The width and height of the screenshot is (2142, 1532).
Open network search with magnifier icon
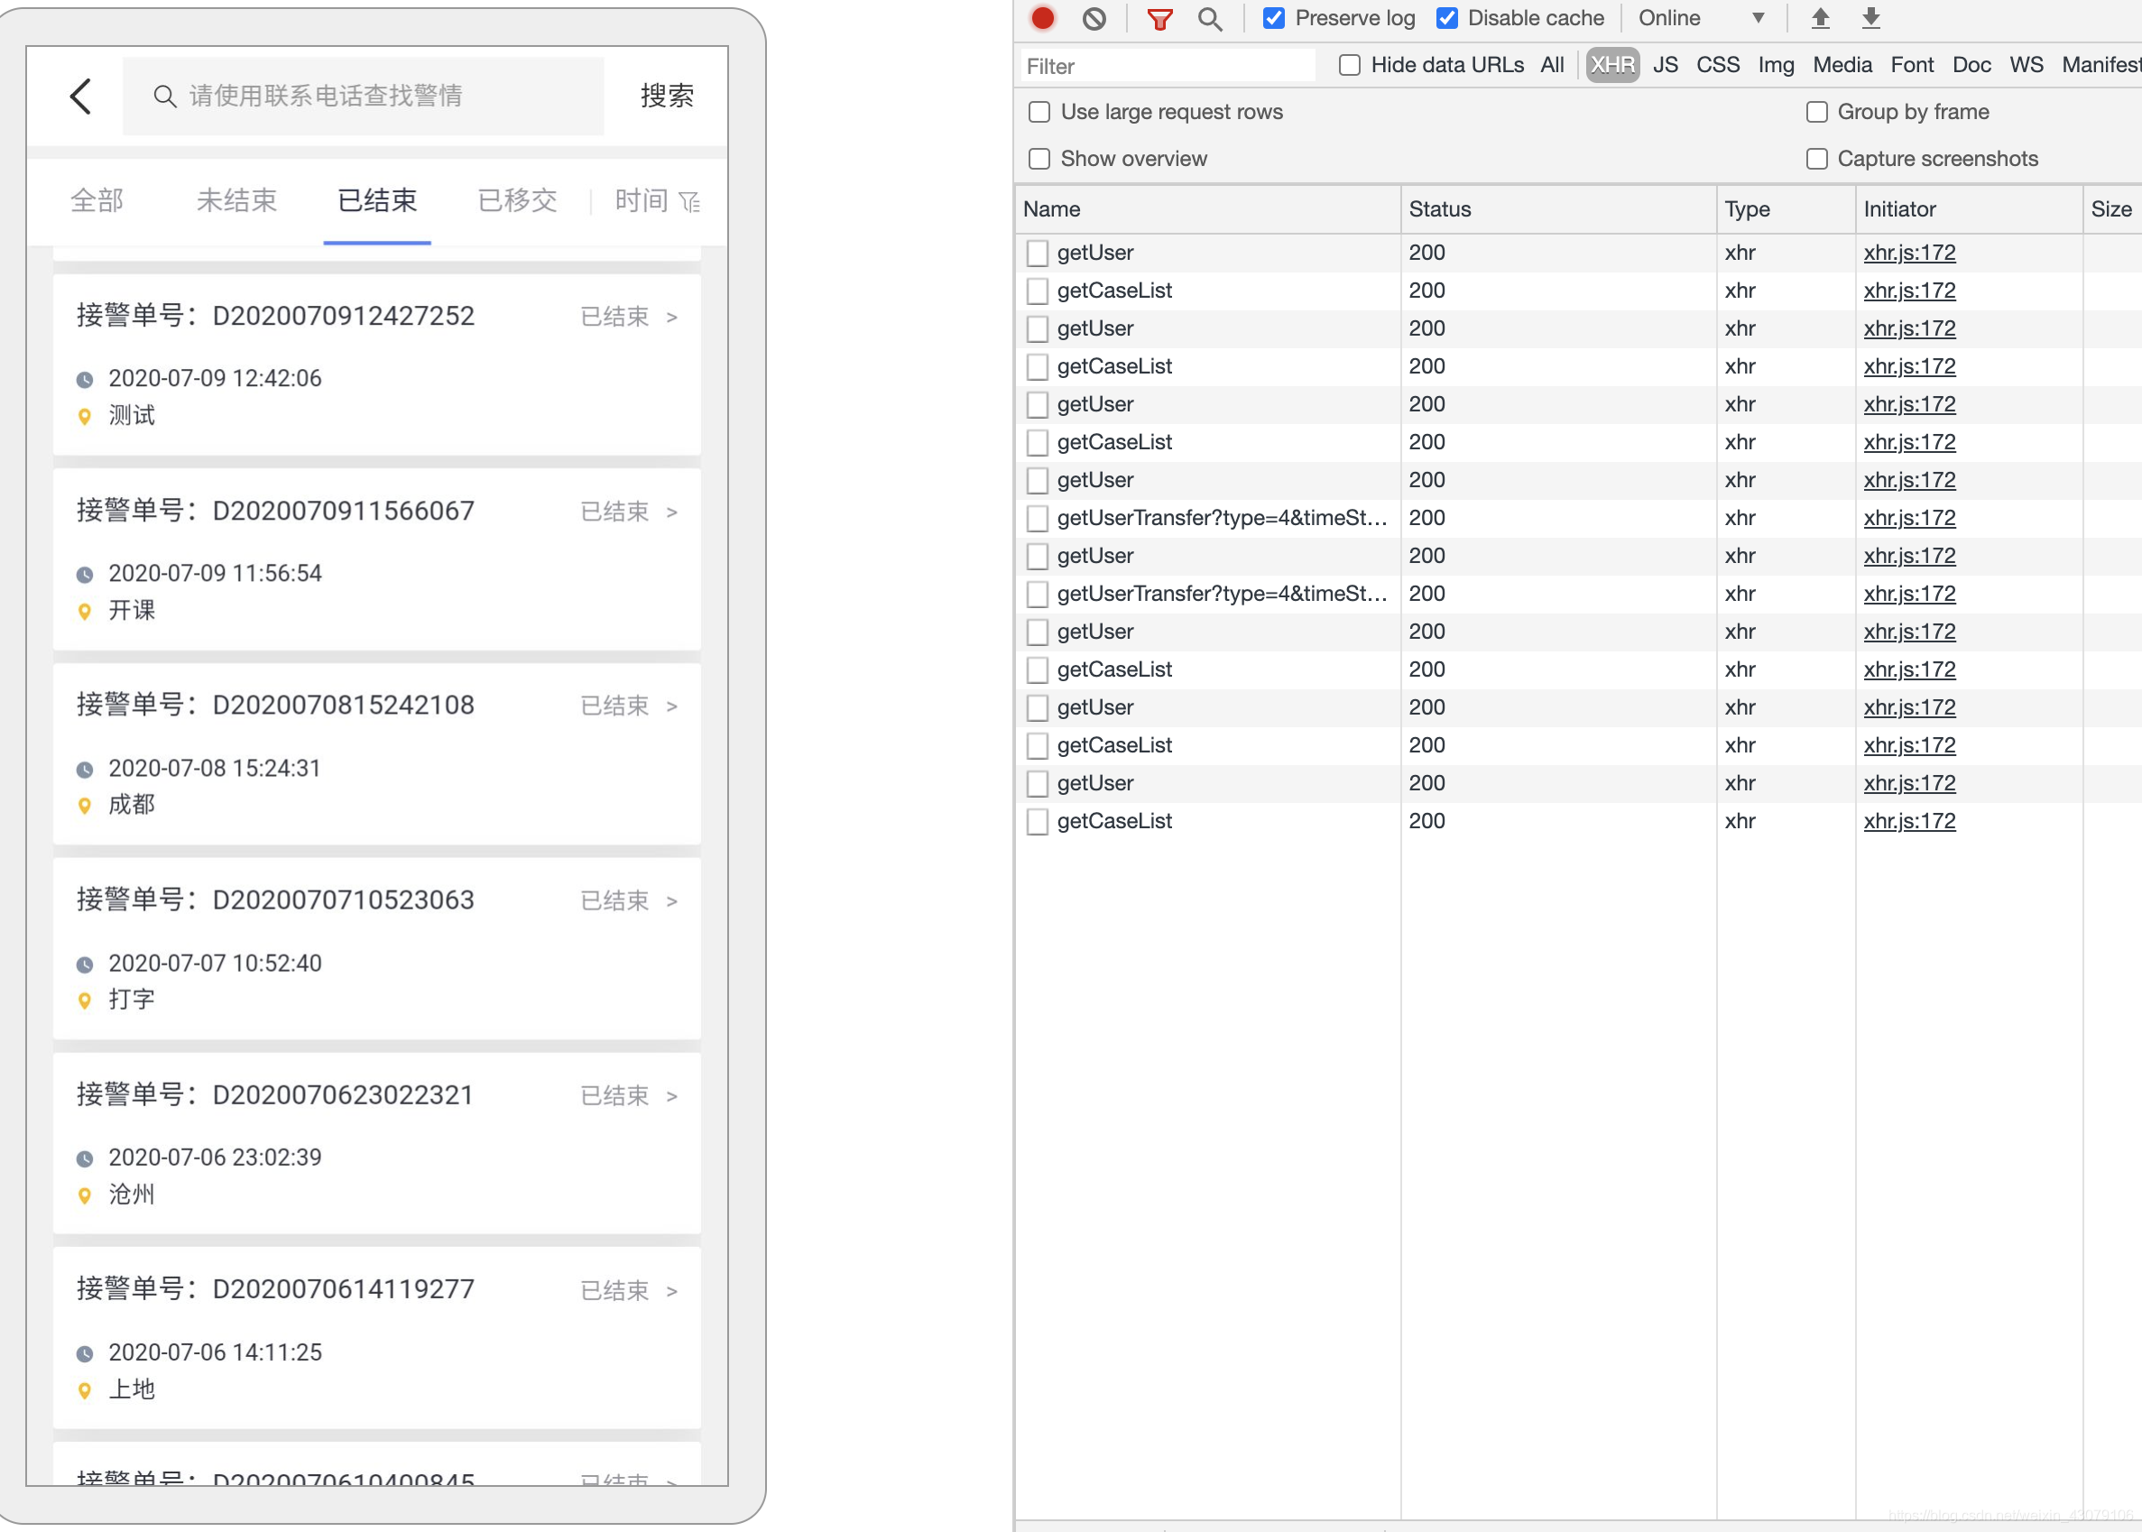click(x=1210, y=18)
